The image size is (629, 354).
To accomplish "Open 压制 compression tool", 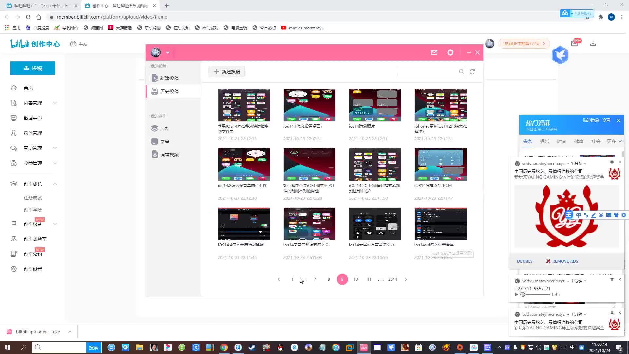I will click(x=164, y=128).
